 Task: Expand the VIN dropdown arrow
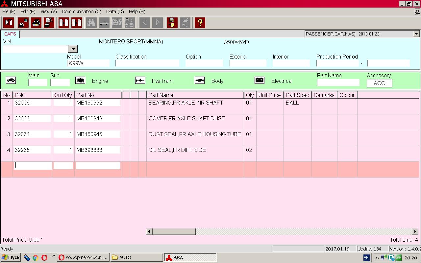(73, 49)
